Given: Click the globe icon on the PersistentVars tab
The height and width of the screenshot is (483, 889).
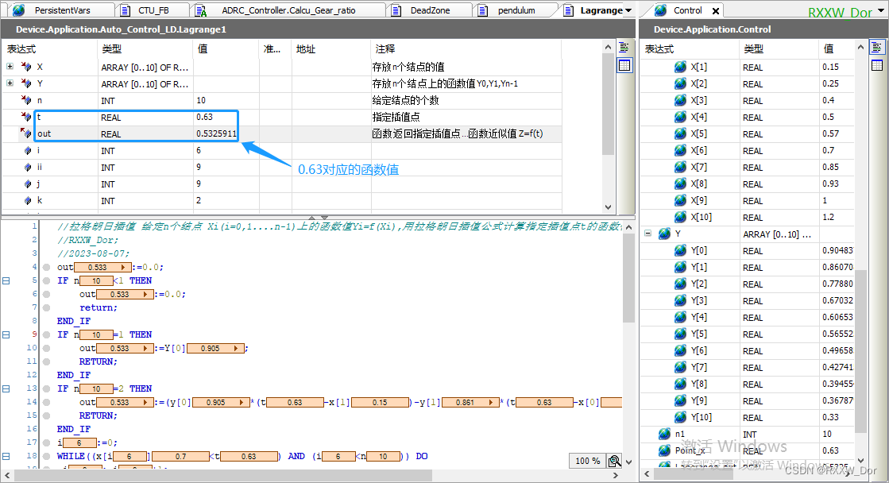Looking at the screenshot, I should (17, 11).
